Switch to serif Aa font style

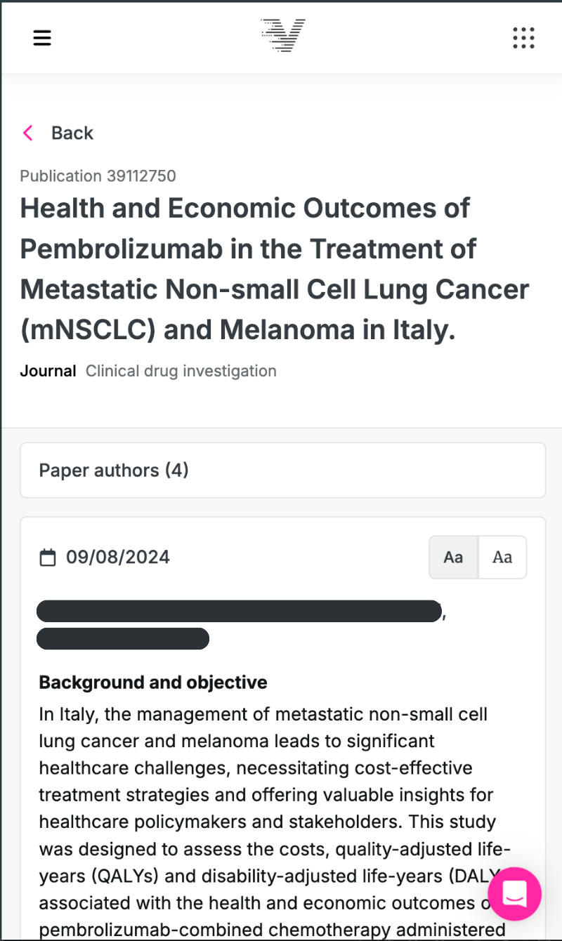pos(502,558)
